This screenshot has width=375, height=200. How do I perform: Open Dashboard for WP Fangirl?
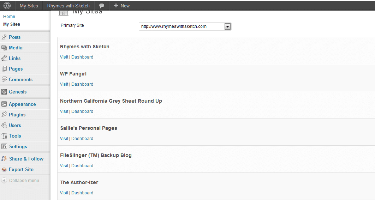point(82,84)
